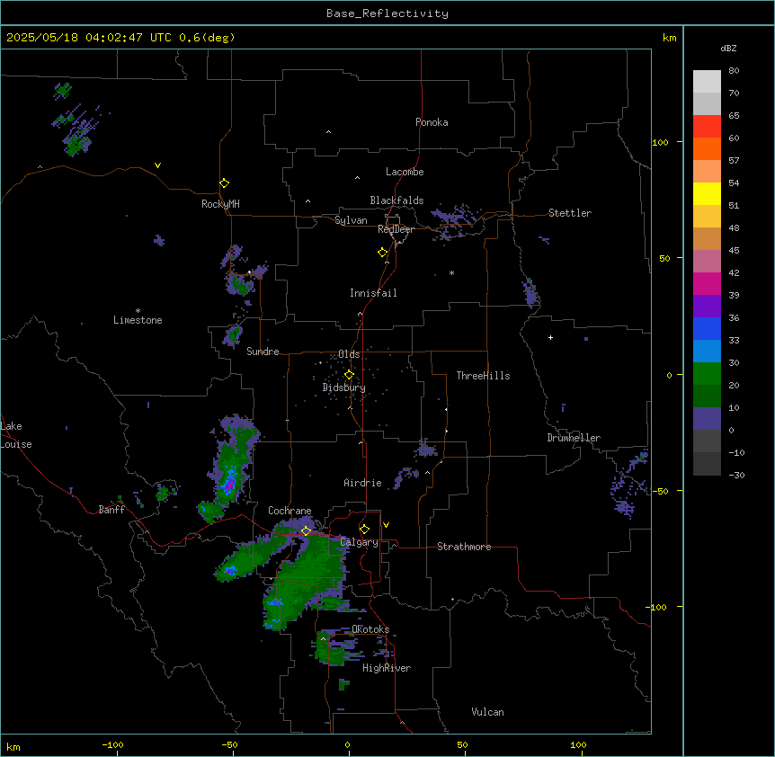Pick the white 80-70 dBZ legend swatch
Screen dimensions: 775x757
(707, 82)
